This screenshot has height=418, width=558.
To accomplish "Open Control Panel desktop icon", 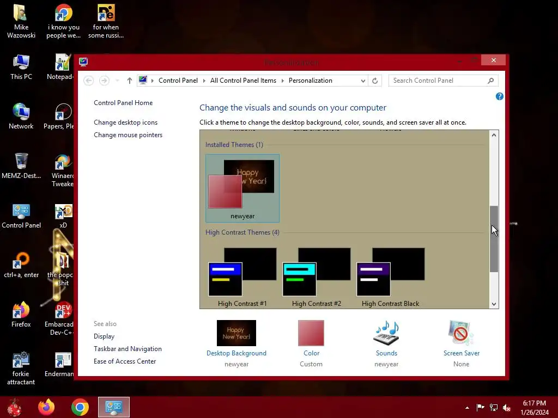I will click(21, 216).
